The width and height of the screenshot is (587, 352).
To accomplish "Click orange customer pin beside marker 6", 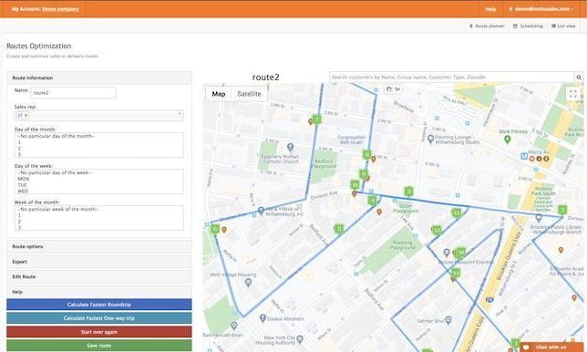I will 224,230.
